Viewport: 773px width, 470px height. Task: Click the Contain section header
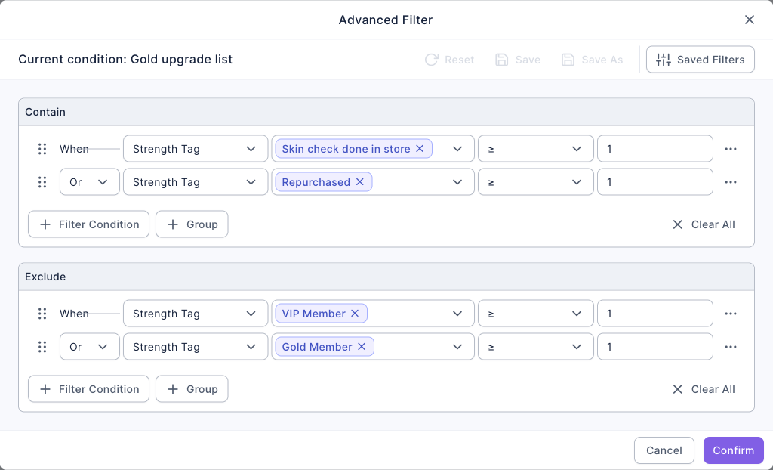pyautogui.click(x=386, y=112)
